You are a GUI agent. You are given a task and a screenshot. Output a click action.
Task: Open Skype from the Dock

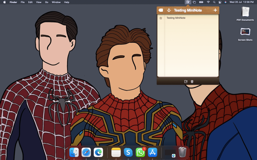click(128, 152)
